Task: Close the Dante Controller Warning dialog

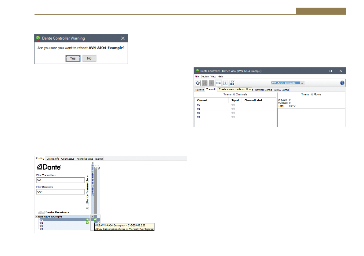Action: point(123,38)
